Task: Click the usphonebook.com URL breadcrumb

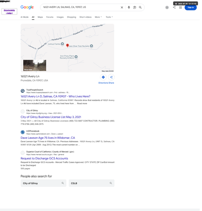Action: (44, 134)
